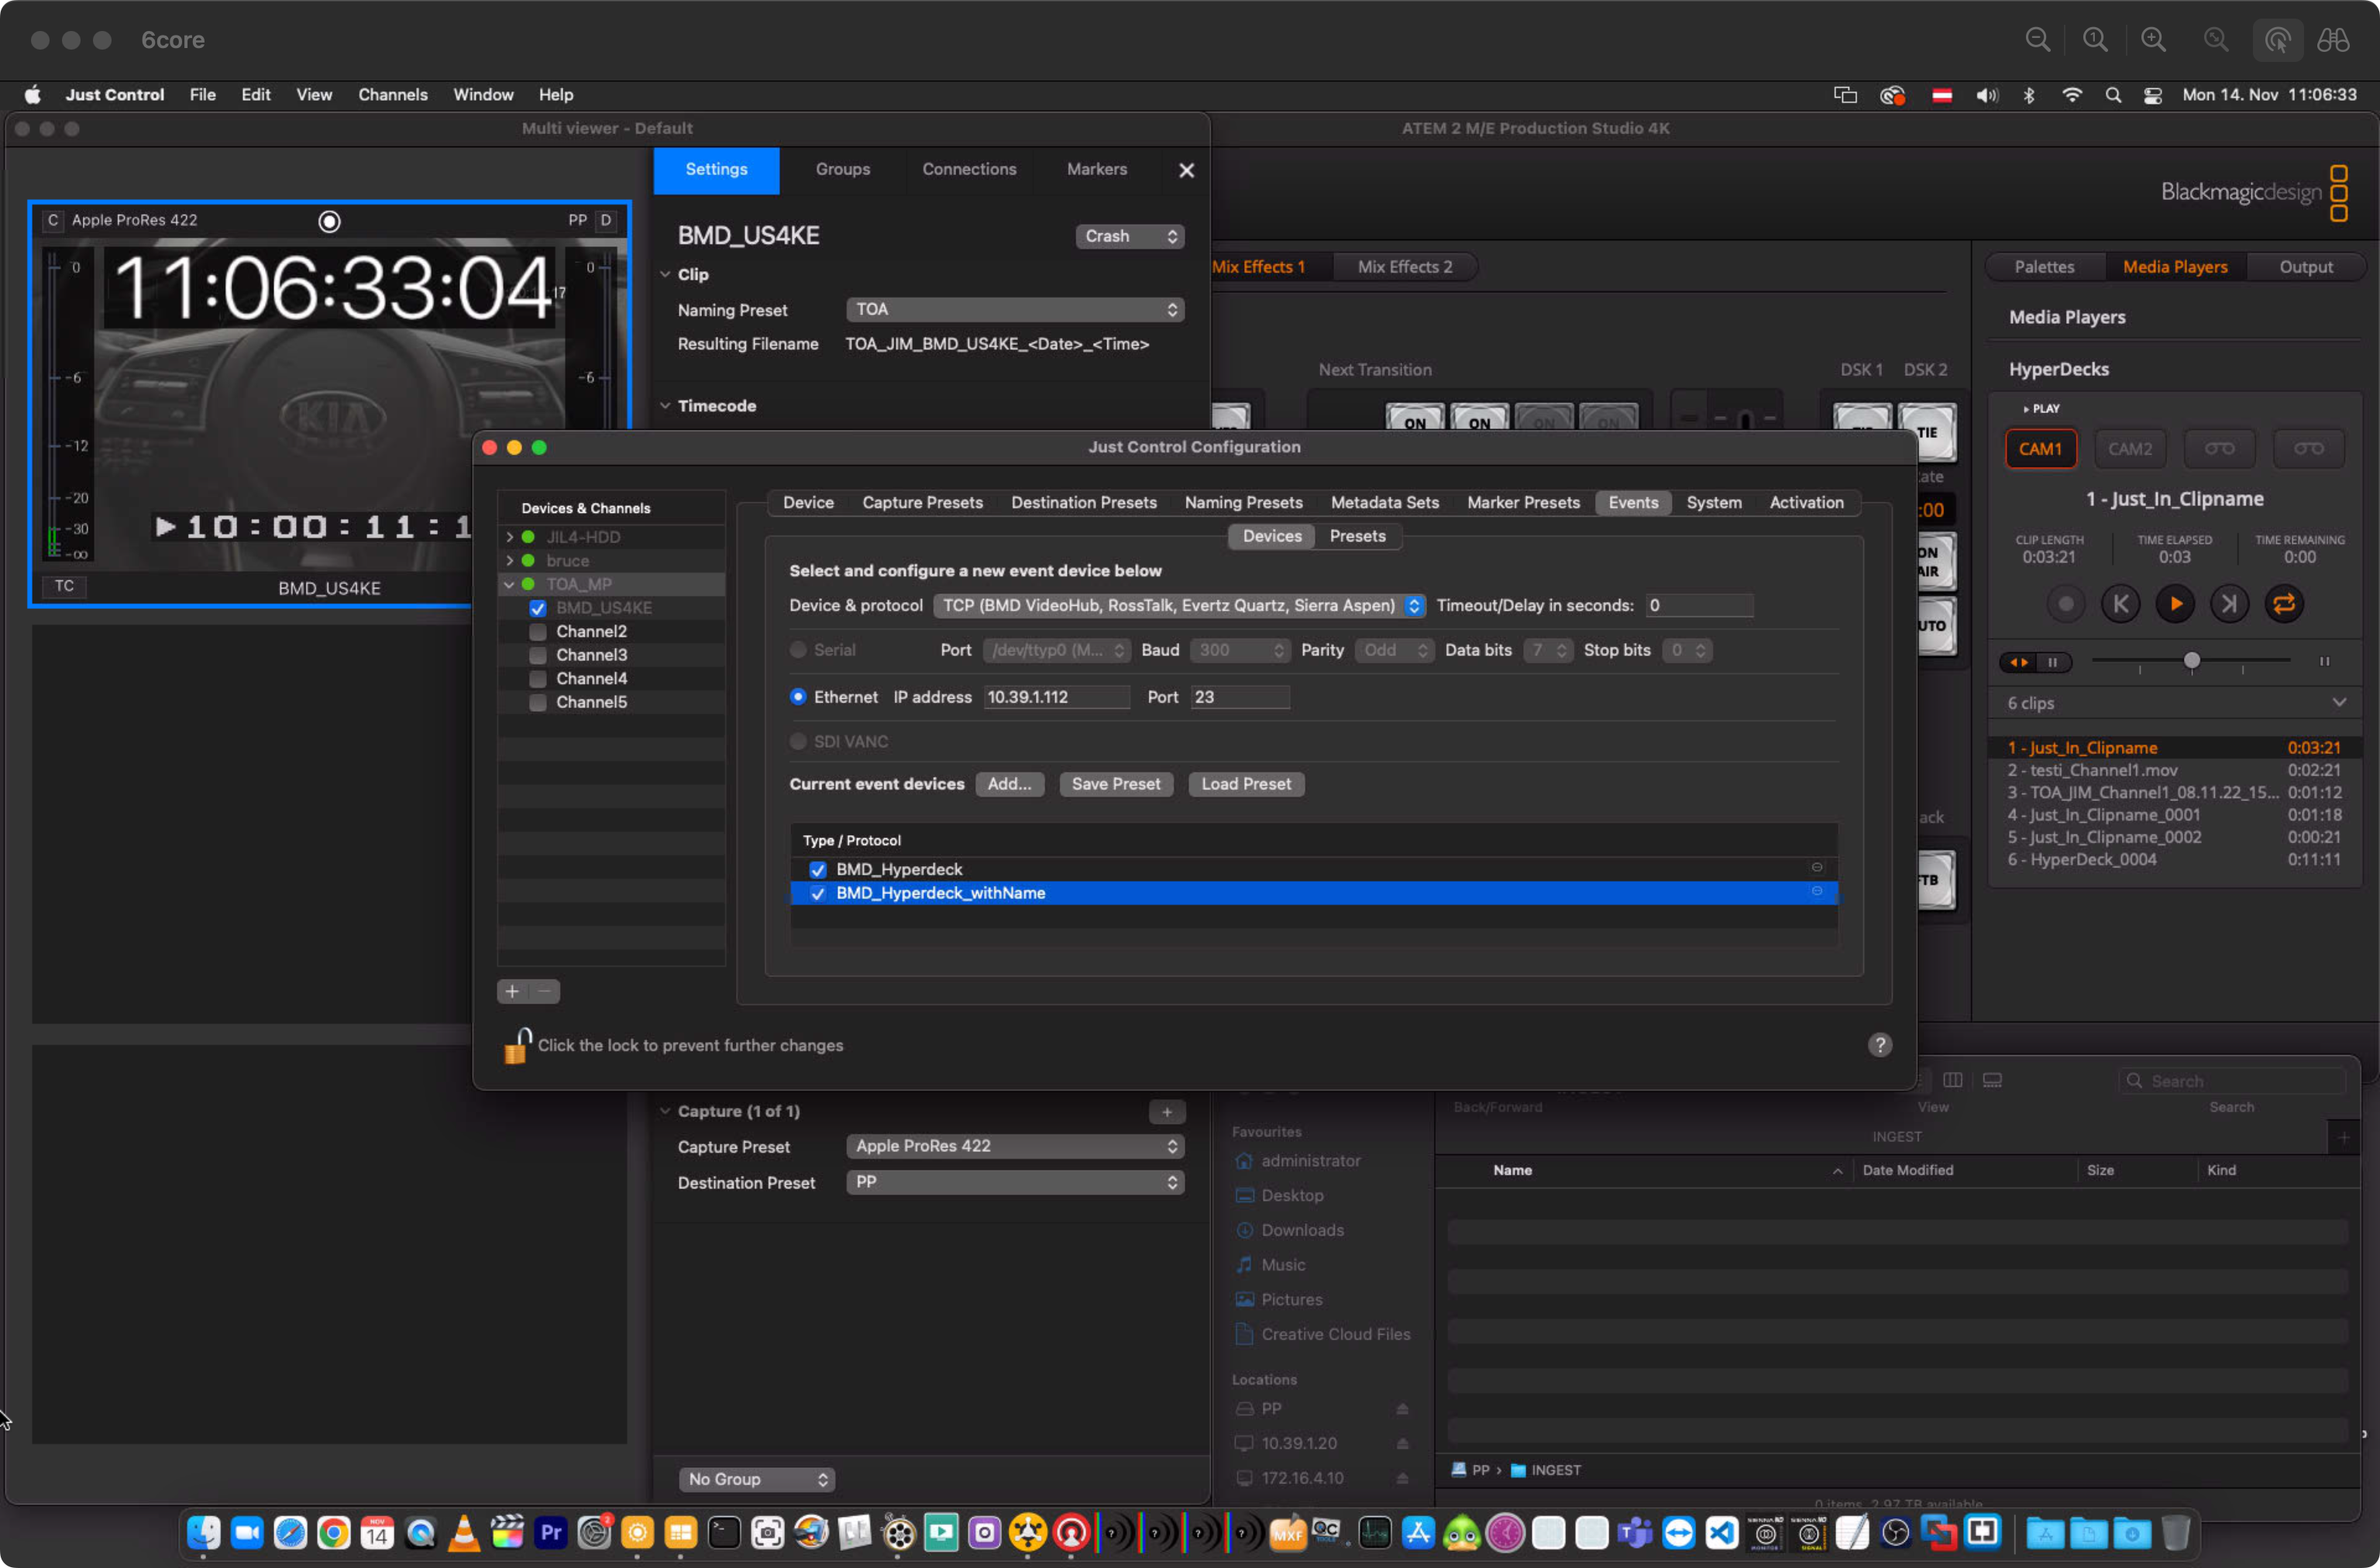Open Trash in the Dock
The image size is (2380, 1568).
[x=2175, y=1533]
